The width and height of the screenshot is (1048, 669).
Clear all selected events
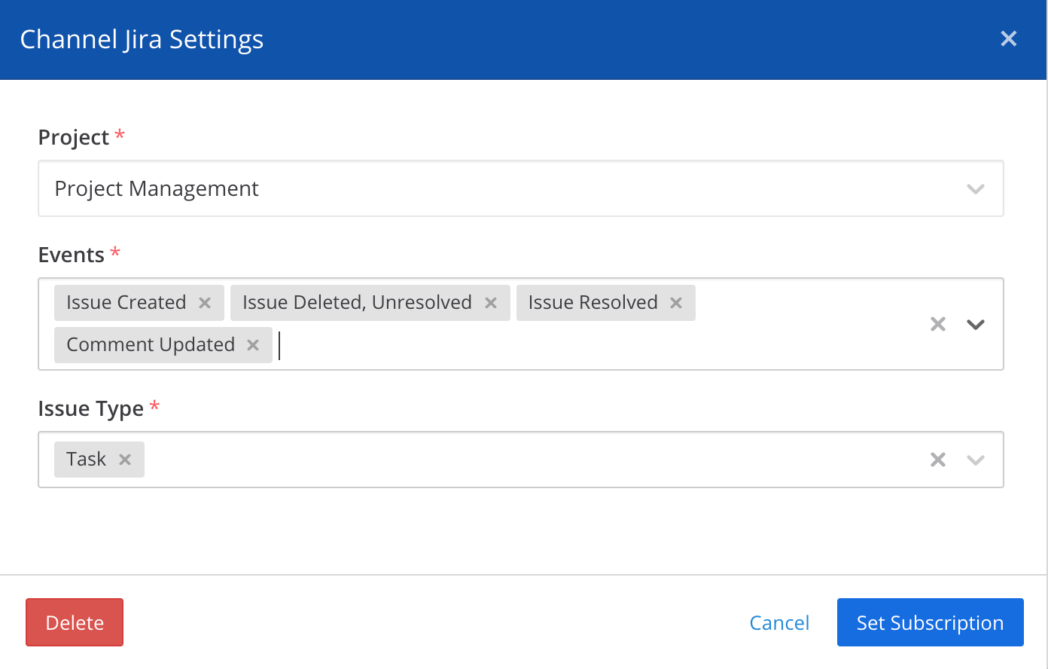pyautogui.click(x=937, y=324)
